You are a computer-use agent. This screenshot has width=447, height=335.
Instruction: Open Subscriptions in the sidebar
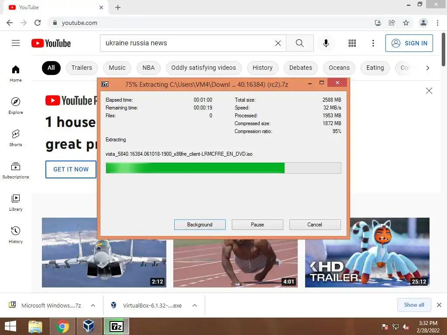click(16, 171)
